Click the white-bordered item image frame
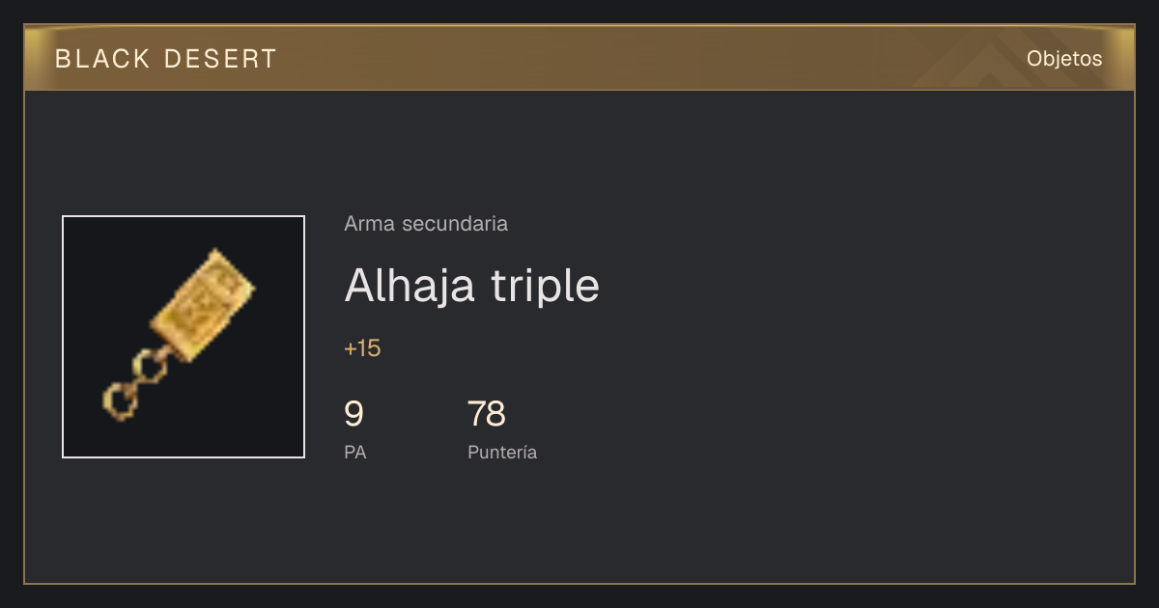The width and height of the screenshot is (1159, 608). [184, 337]
